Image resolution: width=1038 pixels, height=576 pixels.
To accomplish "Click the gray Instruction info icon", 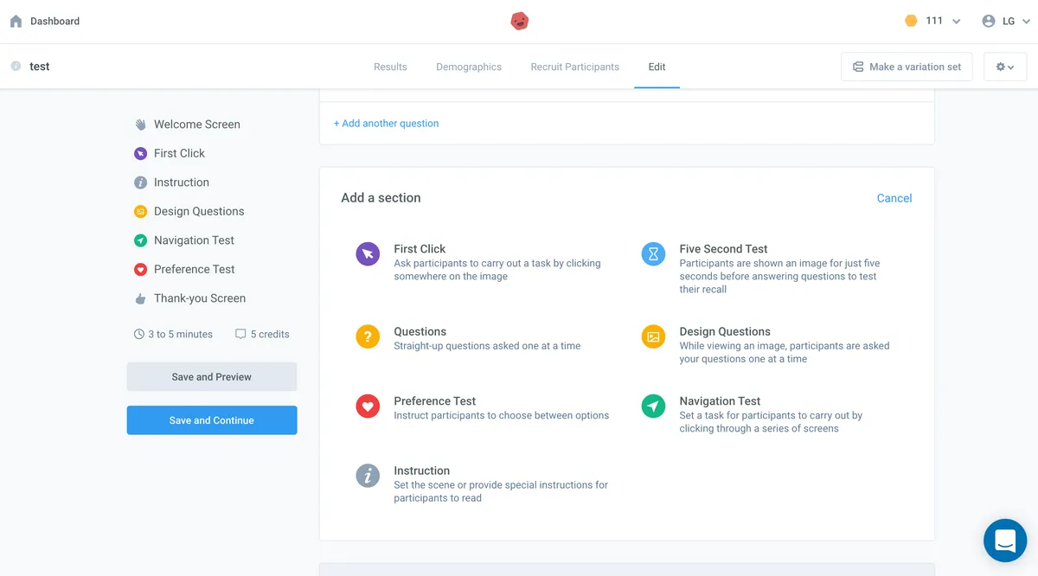I will tap(368, 476).
